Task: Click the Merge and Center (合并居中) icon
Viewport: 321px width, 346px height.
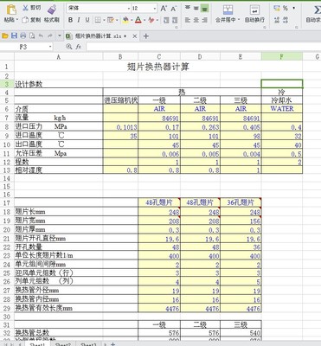Action: (228, 10)
